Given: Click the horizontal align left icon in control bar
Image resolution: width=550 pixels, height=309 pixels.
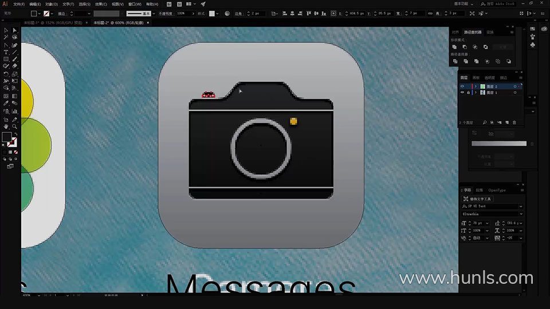Looking at the screenshot, I should coord(285,13).
